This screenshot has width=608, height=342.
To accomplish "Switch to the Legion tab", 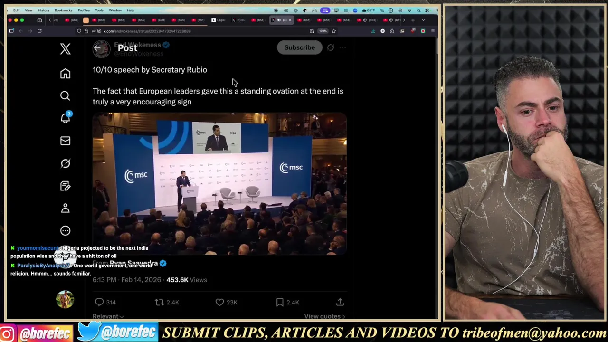I will click(218, 20).
